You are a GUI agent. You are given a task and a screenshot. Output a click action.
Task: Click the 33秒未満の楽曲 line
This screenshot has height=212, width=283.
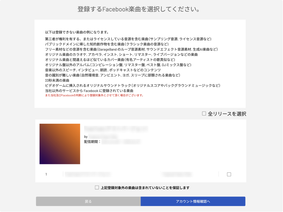tap(57, 80)
